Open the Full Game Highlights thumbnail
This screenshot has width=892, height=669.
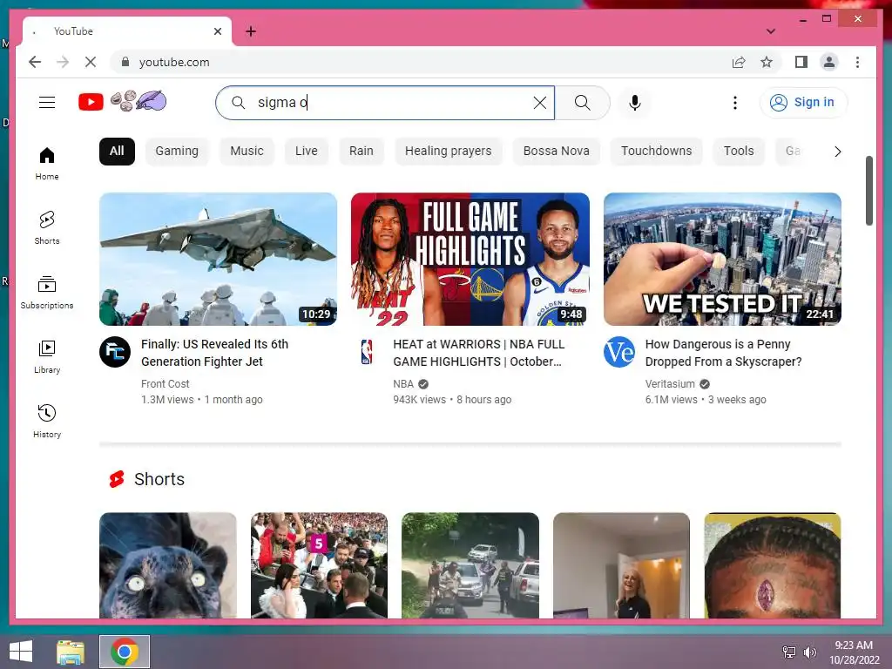click(x=470, y=259)
